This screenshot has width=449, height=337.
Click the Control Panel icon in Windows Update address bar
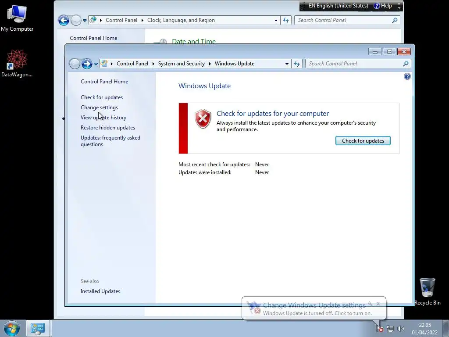(x=104, y=63)
